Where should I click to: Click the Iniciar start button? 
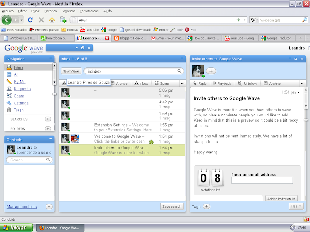coord(16,228)
